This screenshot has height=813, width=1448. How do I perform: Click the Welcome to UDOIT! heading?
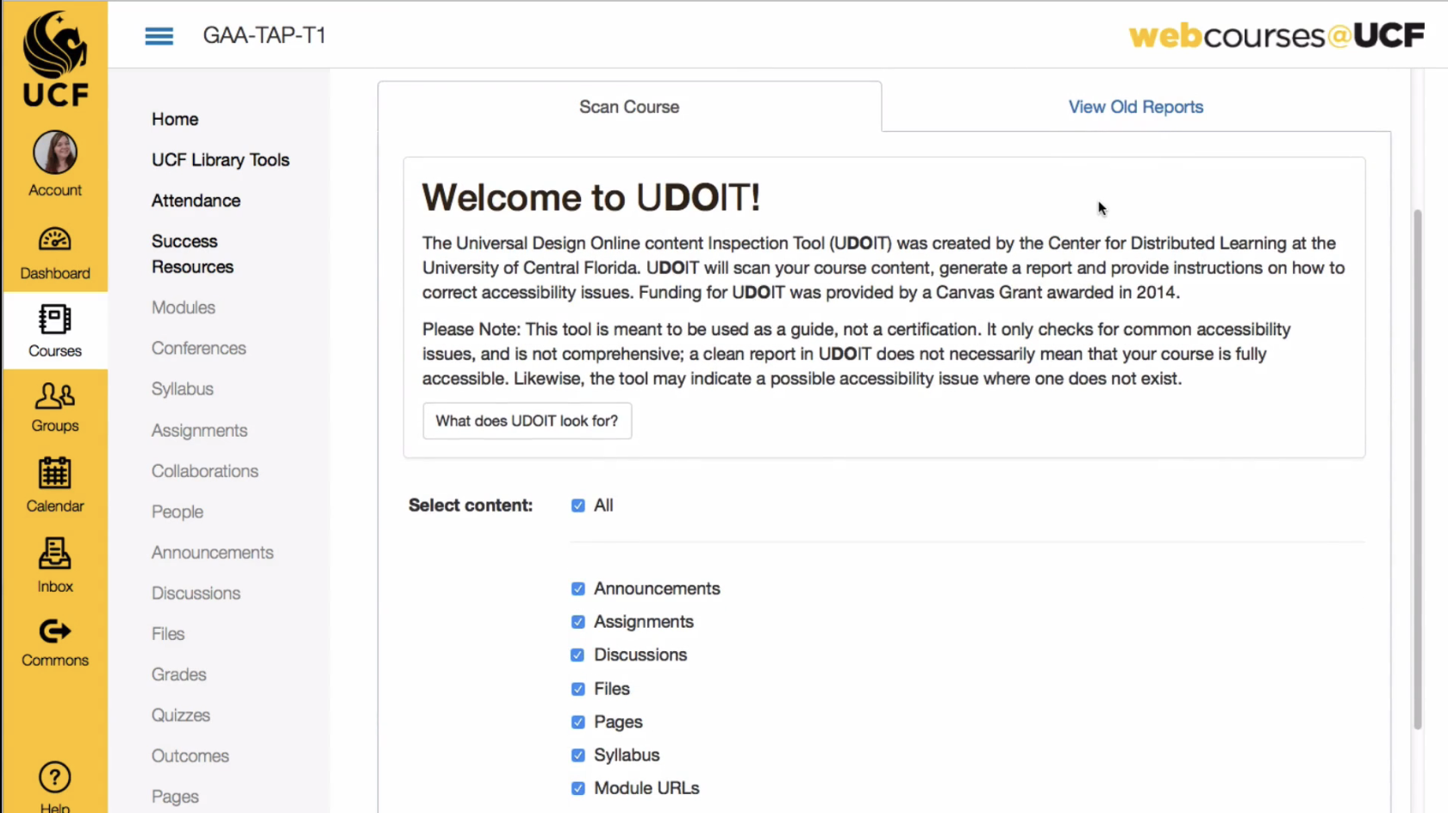(x=591, y=198)
